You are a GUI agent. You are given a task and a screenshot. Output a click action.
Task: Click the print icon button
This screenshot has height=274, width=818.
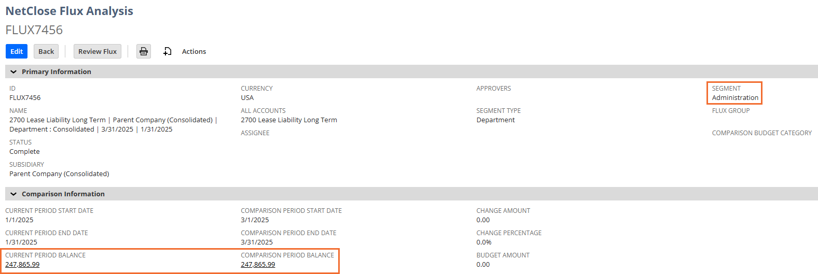click(144, 51)
